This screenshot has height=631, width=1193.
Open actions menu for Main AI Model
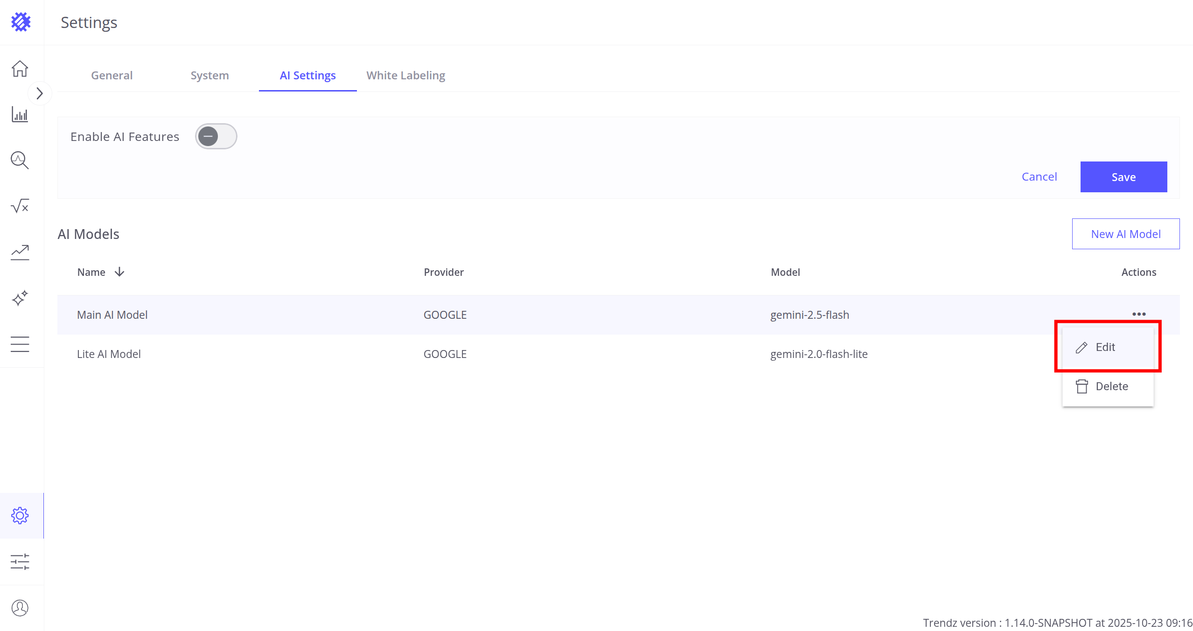pyautogui.click(x=1138, y=314)
